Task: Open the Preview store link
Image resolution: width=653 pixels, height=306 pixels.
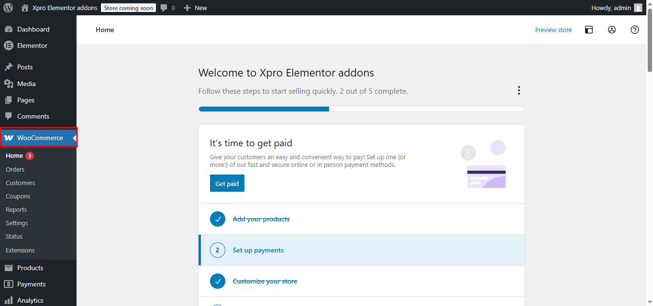Action: point(553,30)
